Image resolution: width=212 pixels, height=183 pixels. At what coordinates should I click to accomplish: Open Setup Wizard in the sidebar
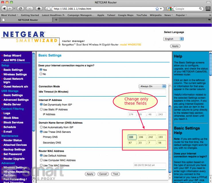[x=12, y=55]
